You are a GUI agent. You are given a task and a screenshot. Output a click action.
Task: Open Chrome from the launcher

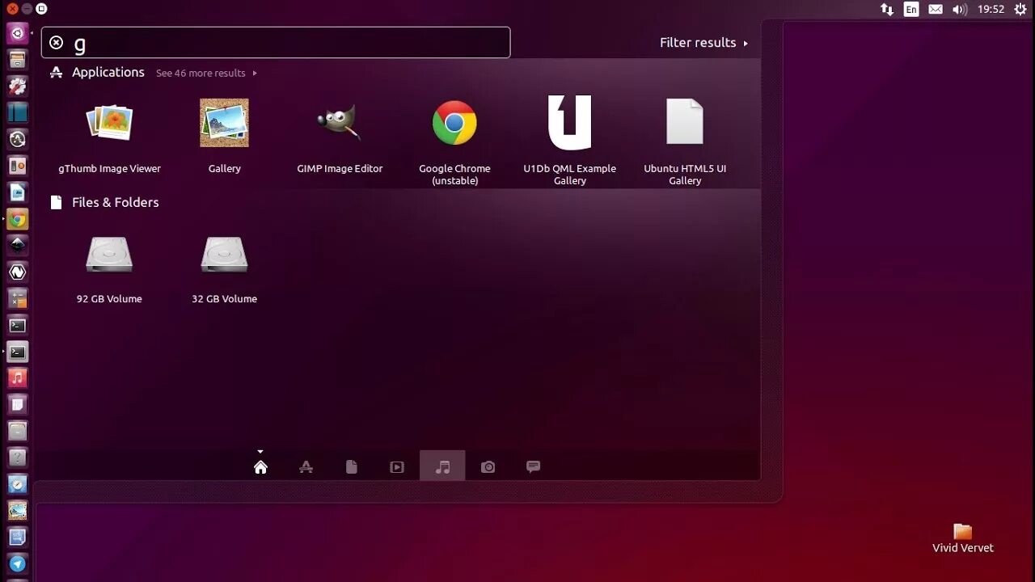[17, 219]
